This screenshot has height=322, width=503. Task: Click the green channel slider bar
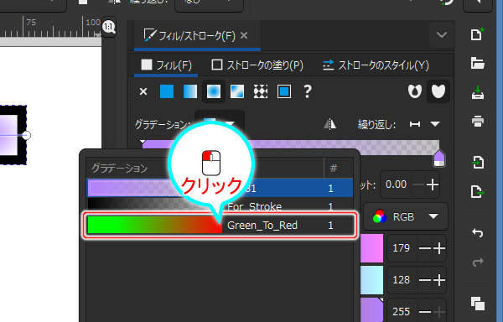click(x=371, y=280)
